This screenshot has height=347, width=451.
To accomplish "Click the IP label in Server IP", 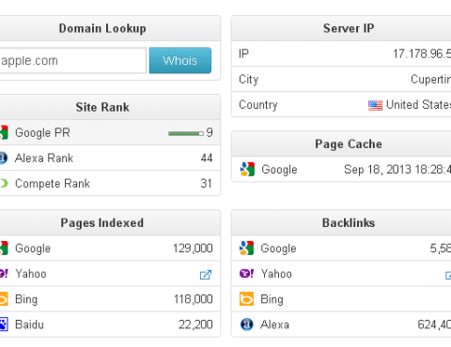I will 243,53.
